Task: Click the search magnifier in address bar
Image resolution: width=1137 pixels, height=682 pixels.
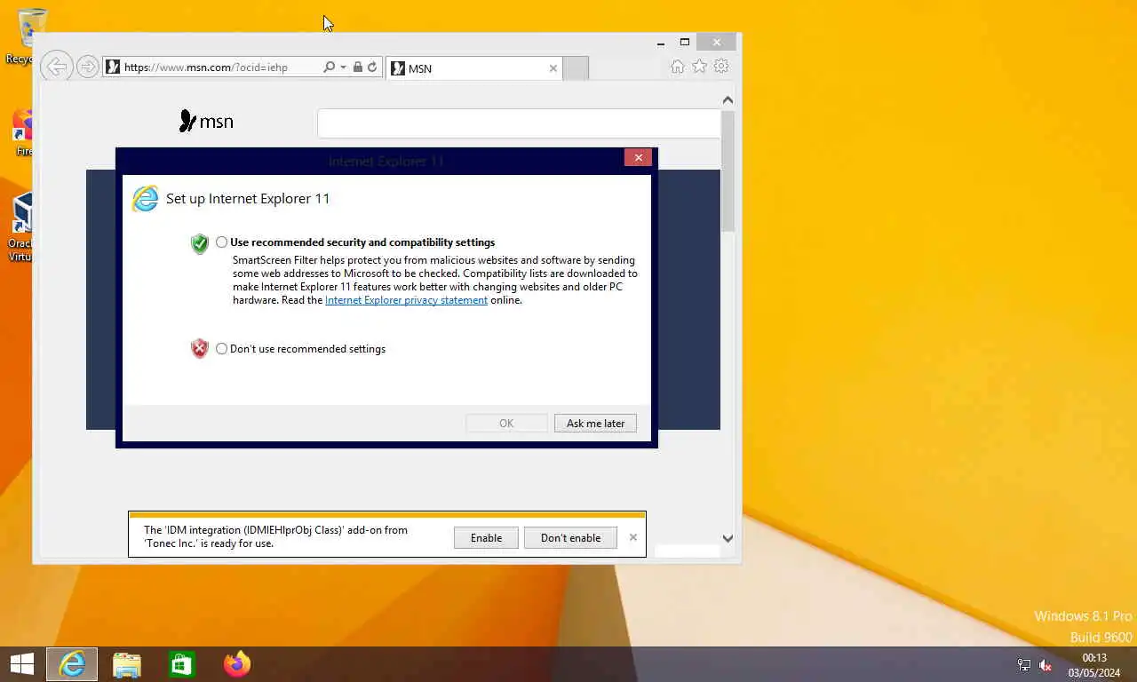Action: (330, 67)
